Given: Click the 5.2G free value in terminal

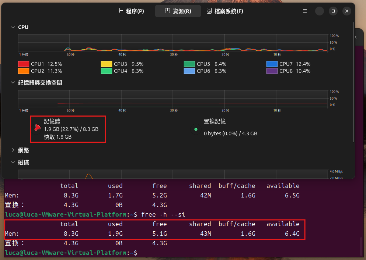Looking at the screenshot, I should click(160, 195).
